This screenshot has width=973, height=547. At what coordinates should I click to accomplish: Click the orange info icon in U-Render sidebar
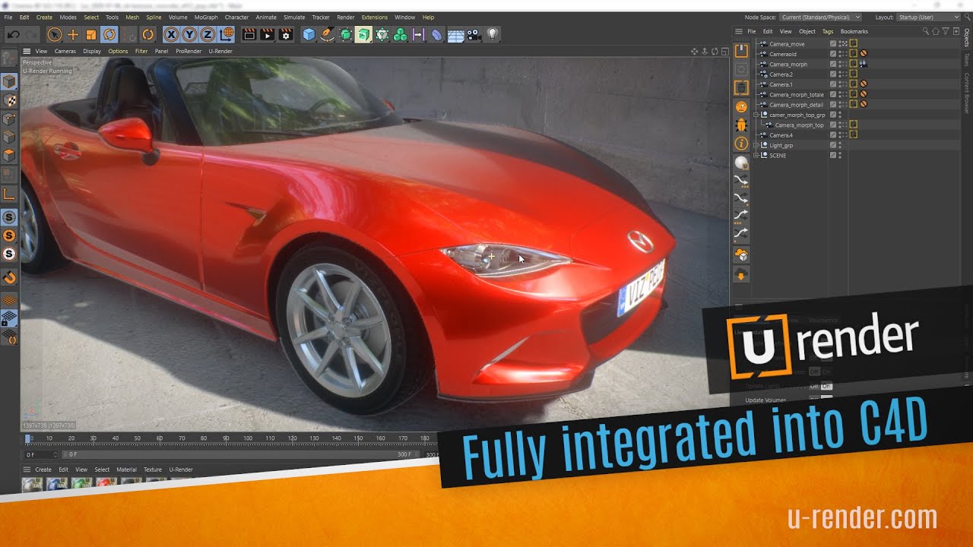click(741, 144)
